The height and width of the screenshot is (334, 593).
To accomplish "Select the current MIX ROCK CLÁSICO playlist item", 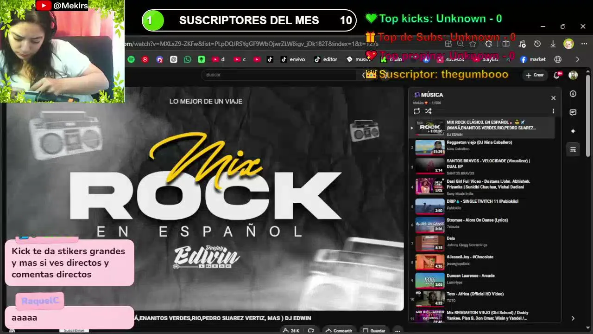I will [x=482, y=128].
